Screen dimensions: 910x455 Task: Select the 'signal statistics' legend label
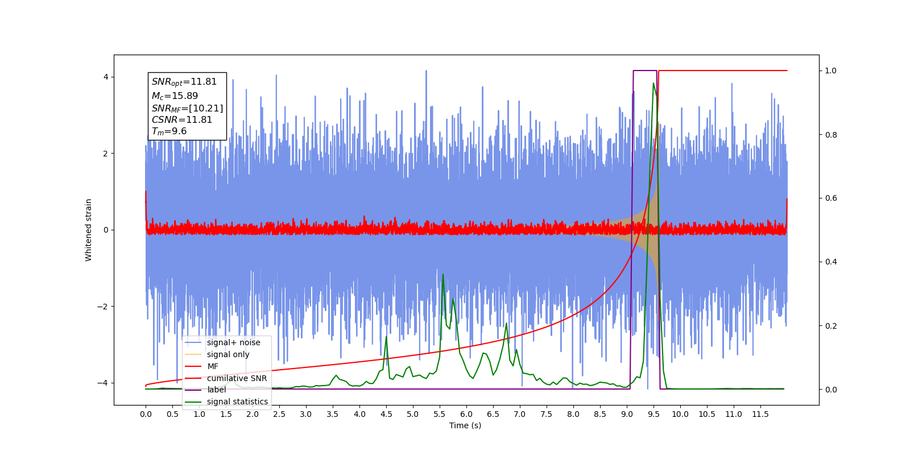pyautogui.click(x=237, y=402)
